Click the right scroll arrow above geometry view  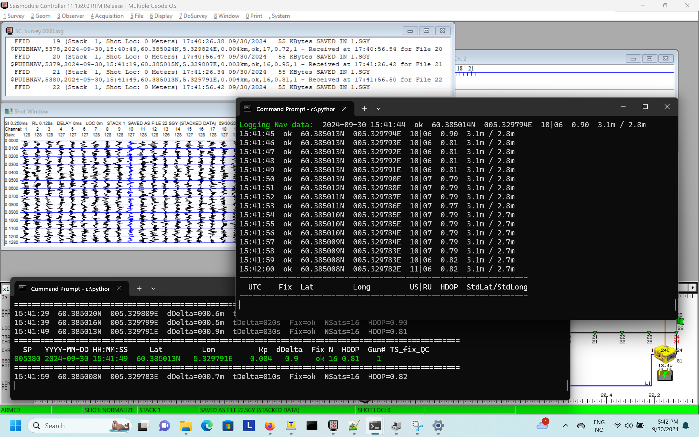click(693, 288)
